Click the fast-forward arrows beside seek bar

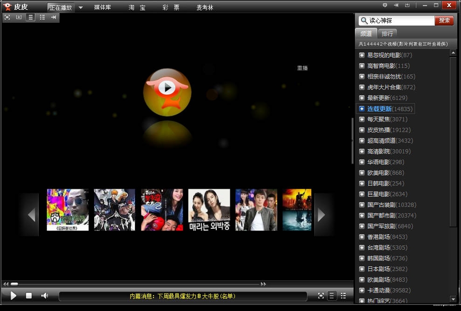263,284
